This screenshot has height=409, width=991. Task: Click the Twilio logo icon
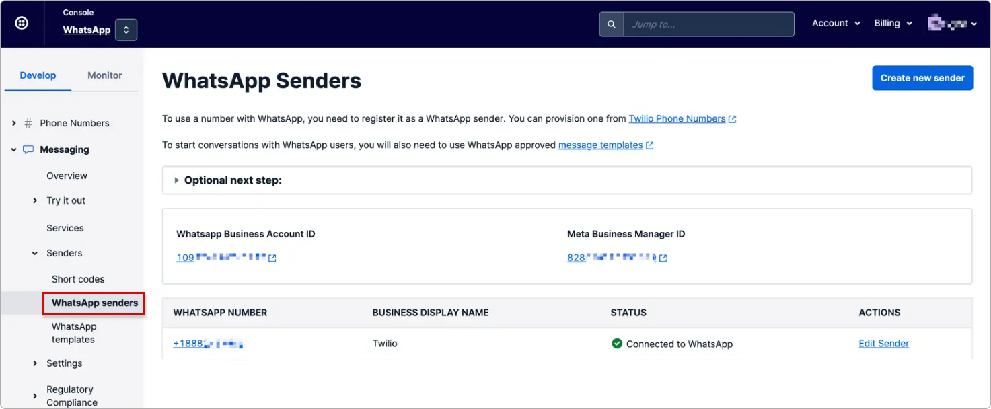click(x=22, y=24)
